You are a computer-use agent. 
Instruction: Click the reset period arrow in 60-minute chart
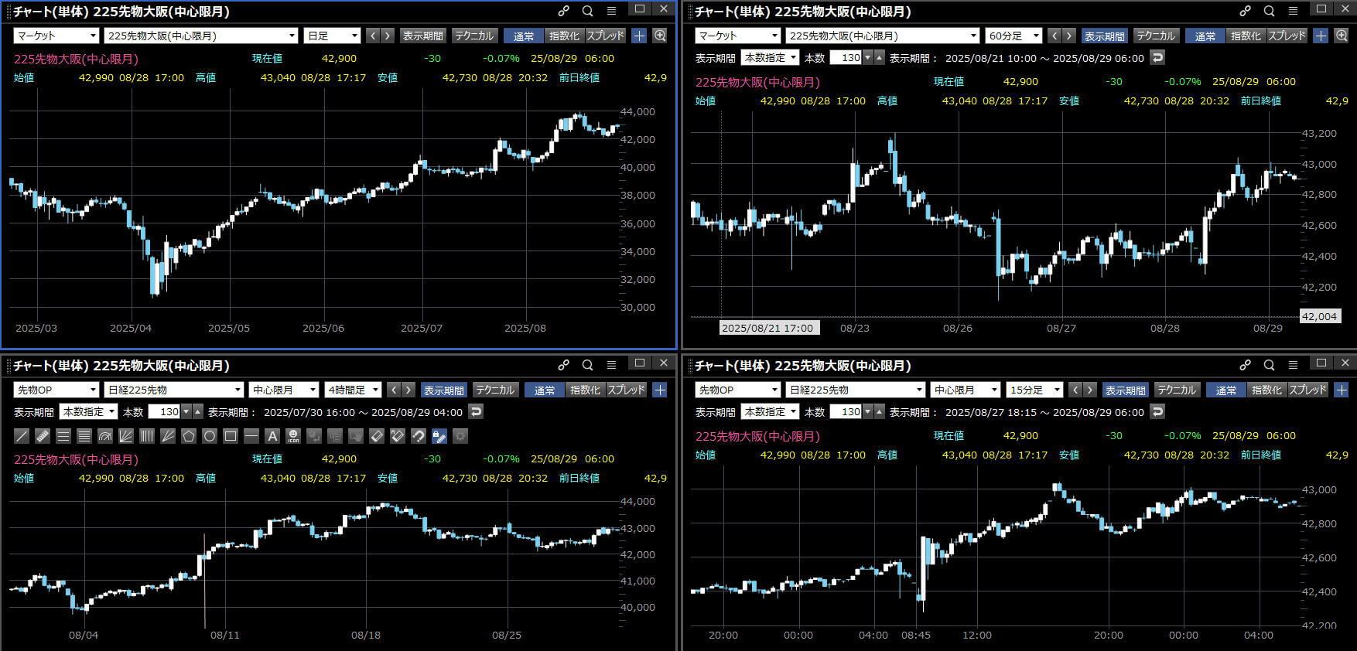[1157, 57]
